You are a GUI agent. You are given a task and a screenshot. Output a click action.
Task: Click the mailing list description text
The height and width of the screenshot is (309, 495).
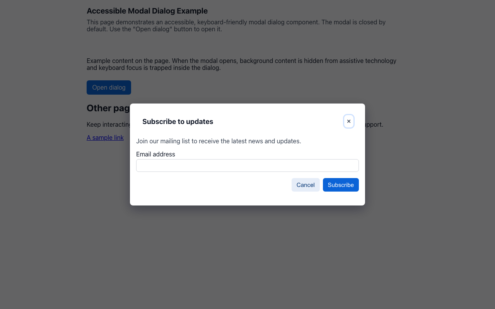tap(218, 141)
